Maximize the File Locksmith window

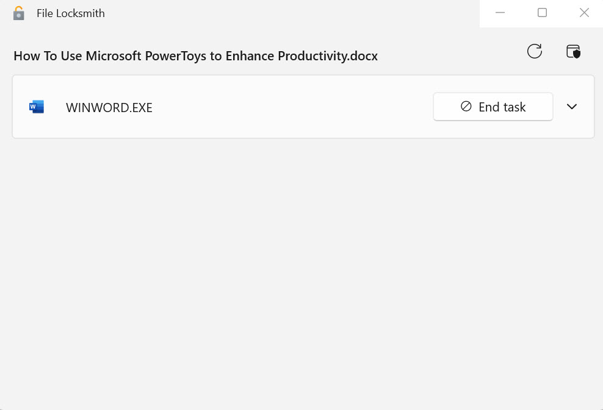tap(542, 13)
